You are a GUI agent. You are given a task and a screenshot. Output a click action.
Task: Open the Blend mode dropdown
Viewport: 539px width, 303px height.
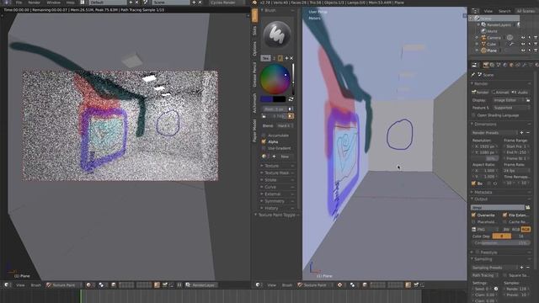285,125
